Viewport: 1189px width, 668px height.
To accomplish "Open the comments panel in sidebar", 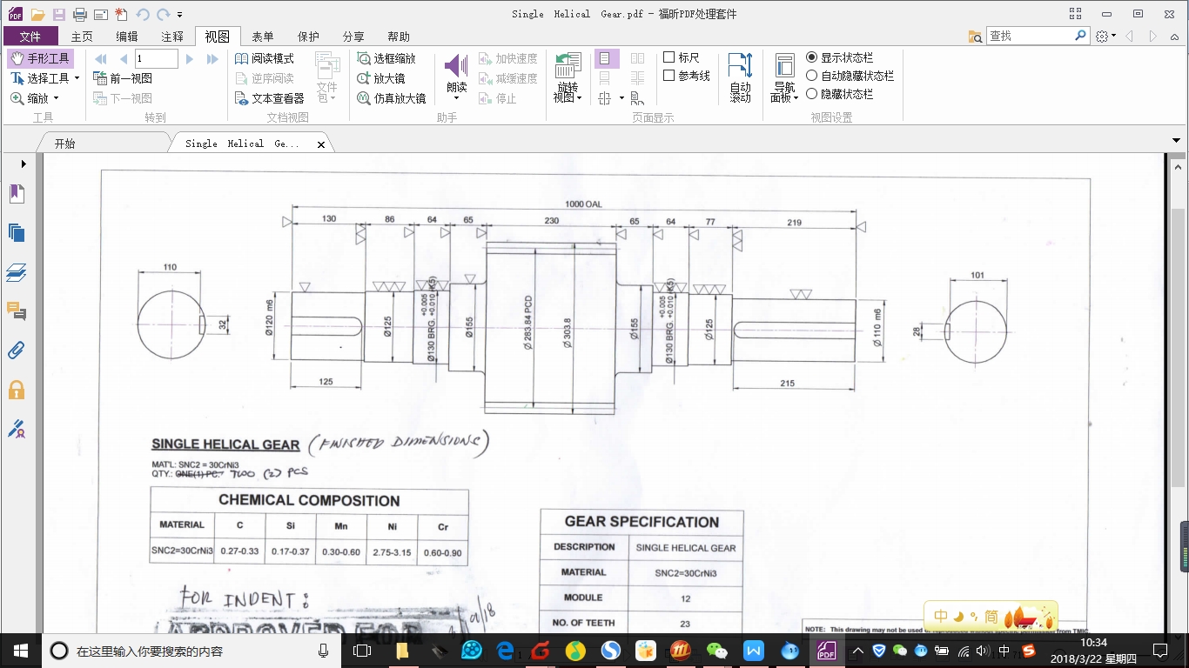I will [17, 311].
